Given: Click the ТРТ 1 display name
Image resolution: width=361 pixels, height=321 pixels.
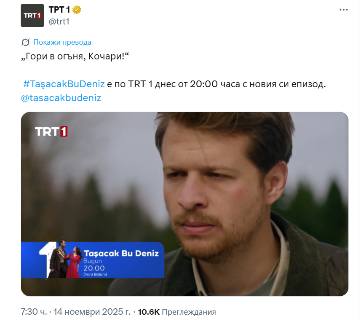Looking at the screenshot, I should [x=59, y=10].
